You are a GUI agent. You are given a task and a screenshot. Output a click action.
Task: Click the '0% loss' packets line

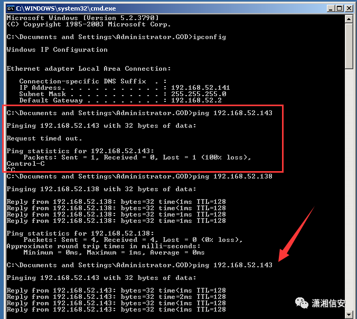tap(133, 240)
